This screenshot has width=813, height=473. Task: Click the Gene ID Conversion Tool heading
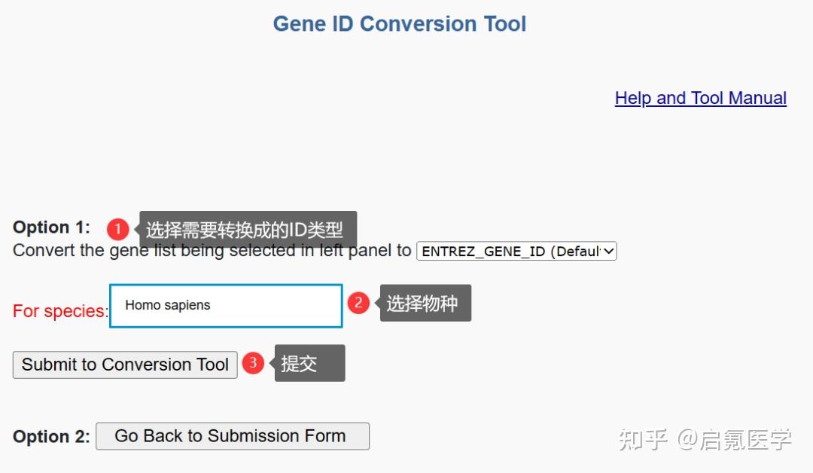pos(399,24)
